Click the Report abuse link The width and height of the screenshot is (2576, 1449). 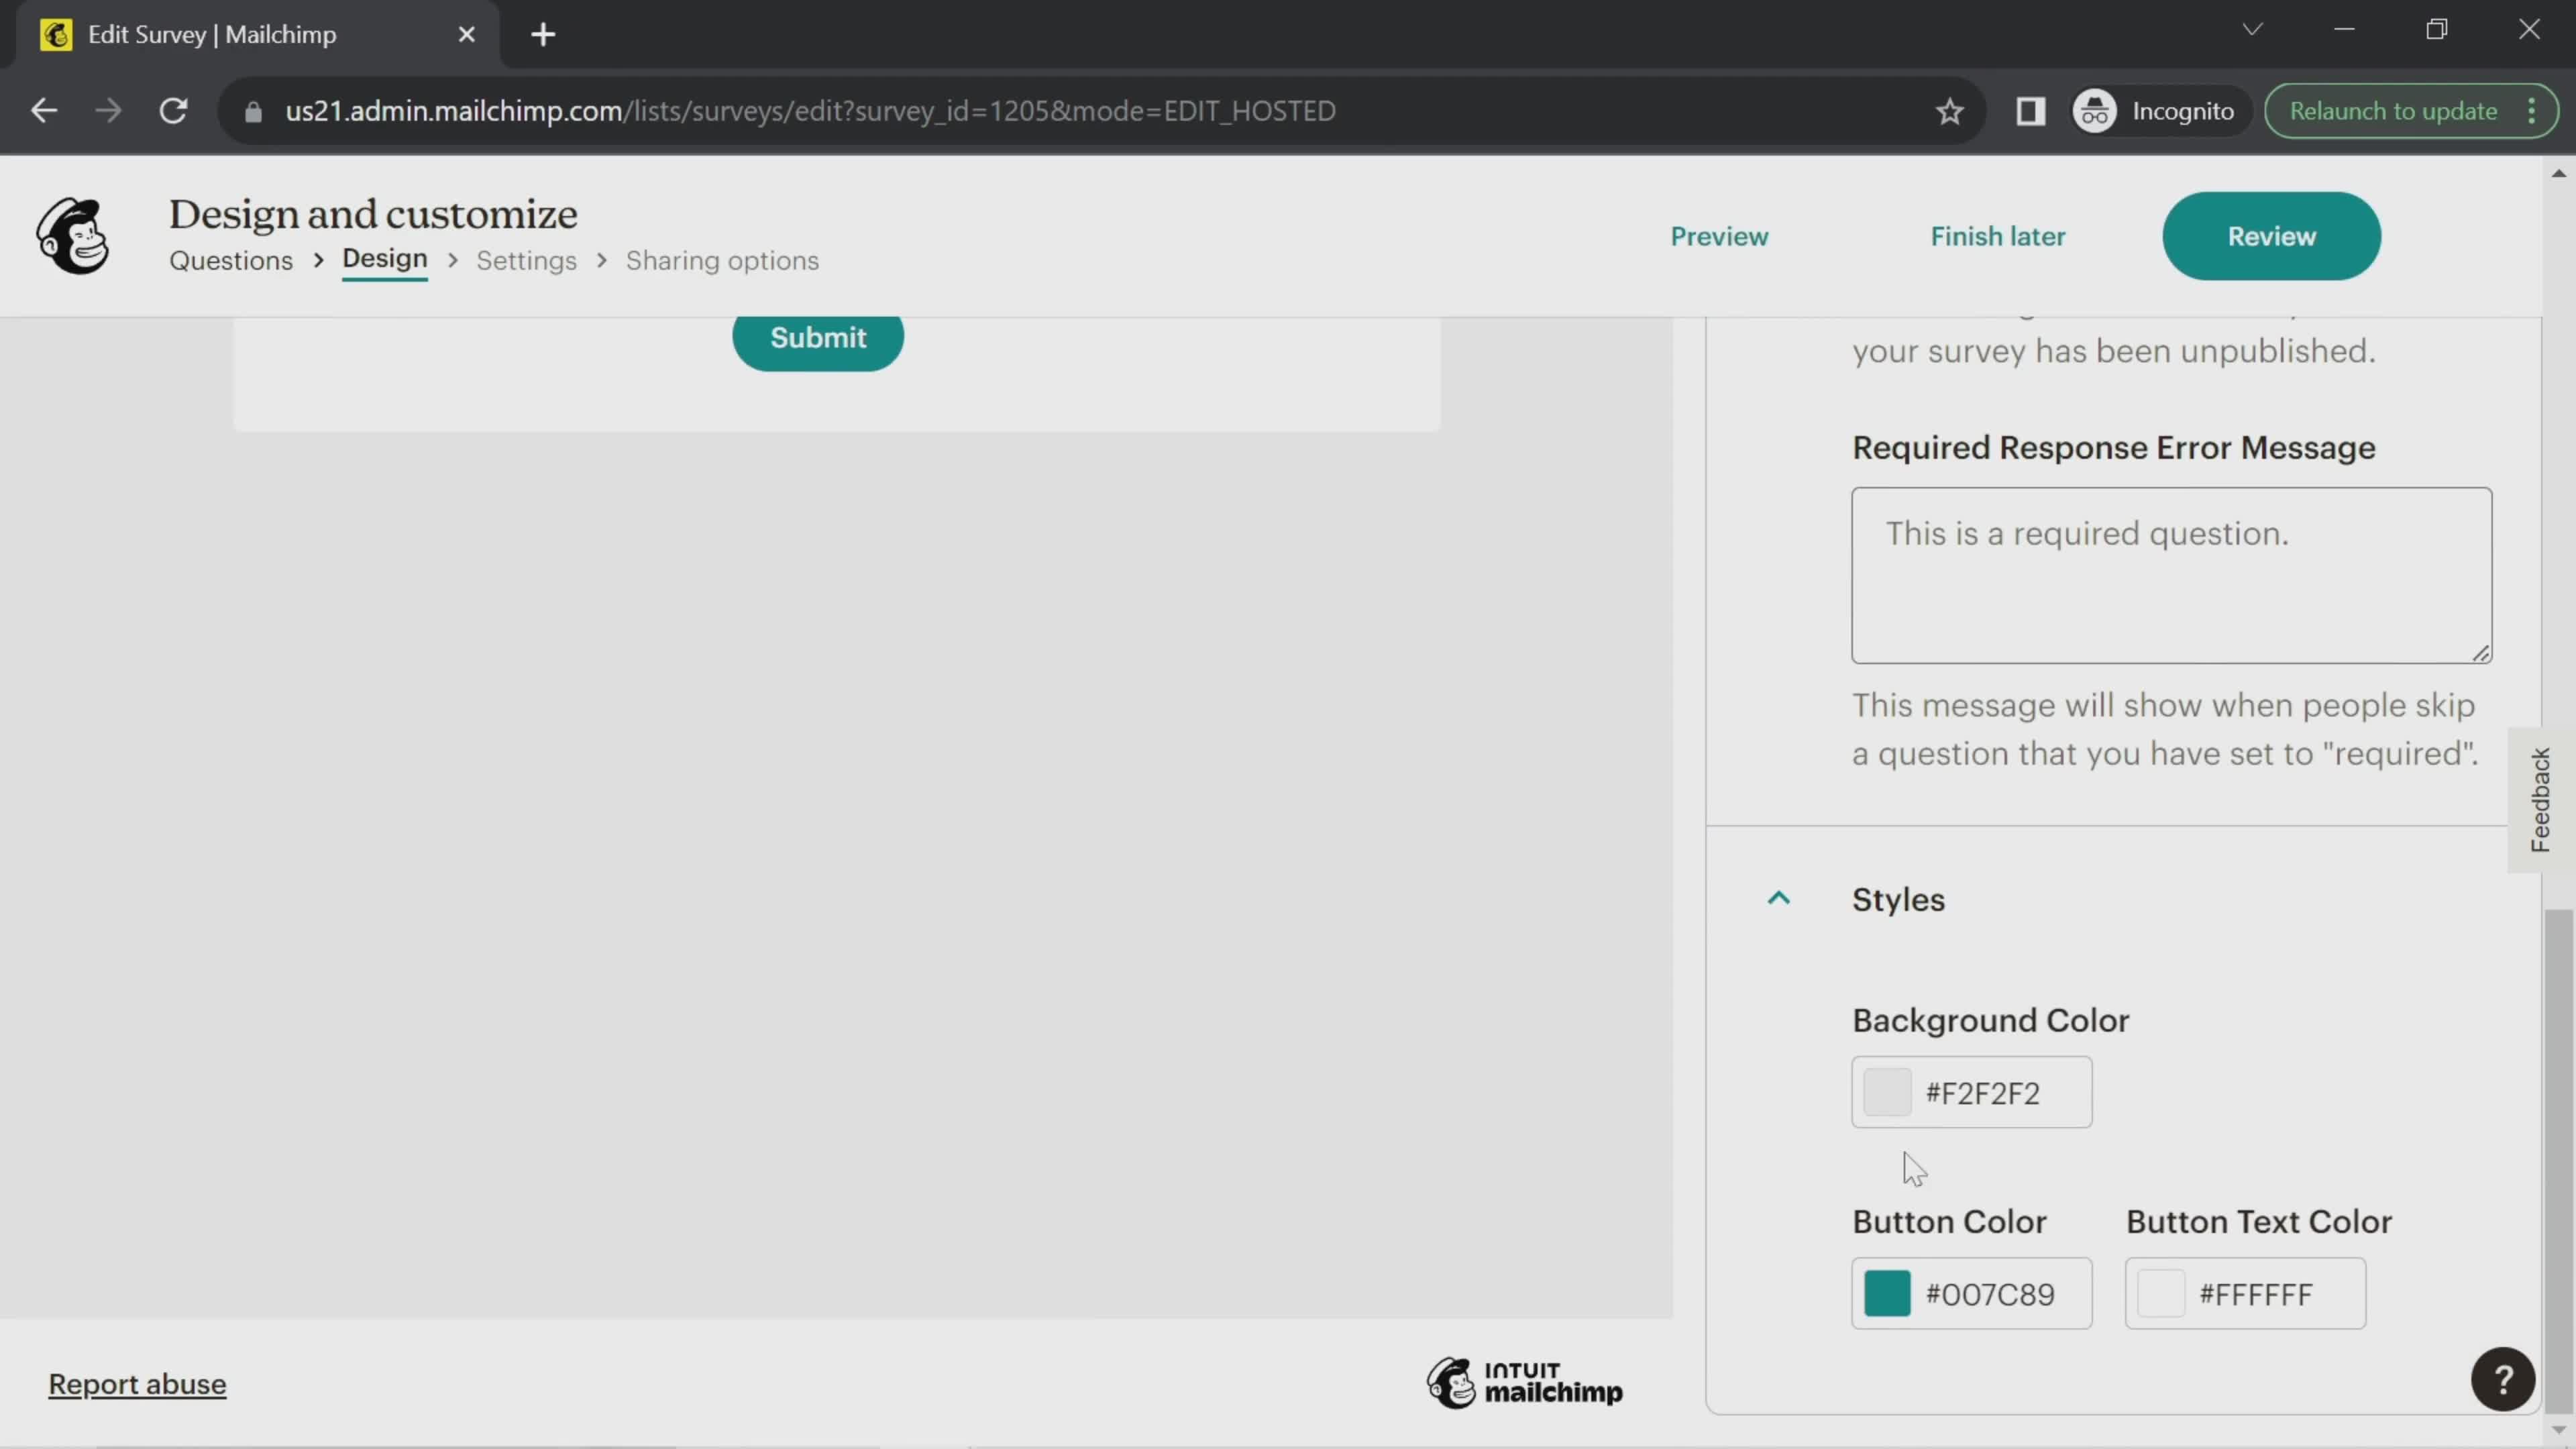pyautogui.click(x=136, y=1383)
